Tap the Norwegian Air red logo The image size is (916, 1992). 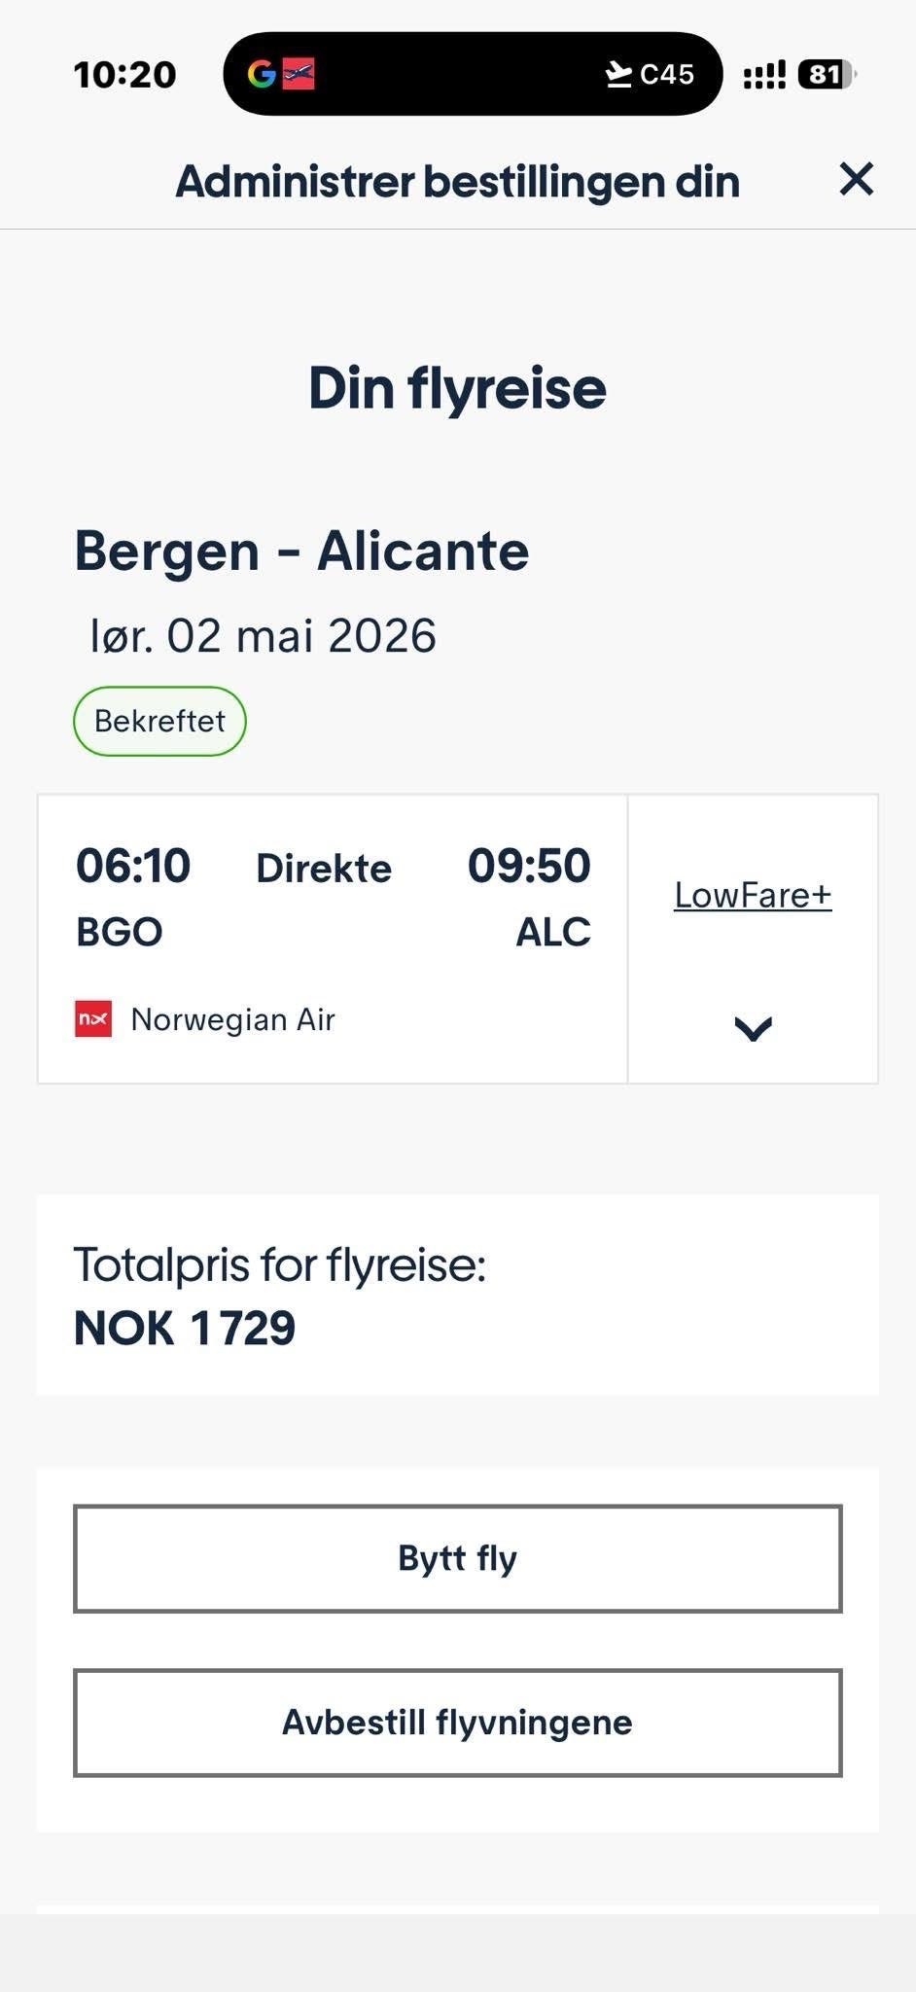coord(93,1019)
